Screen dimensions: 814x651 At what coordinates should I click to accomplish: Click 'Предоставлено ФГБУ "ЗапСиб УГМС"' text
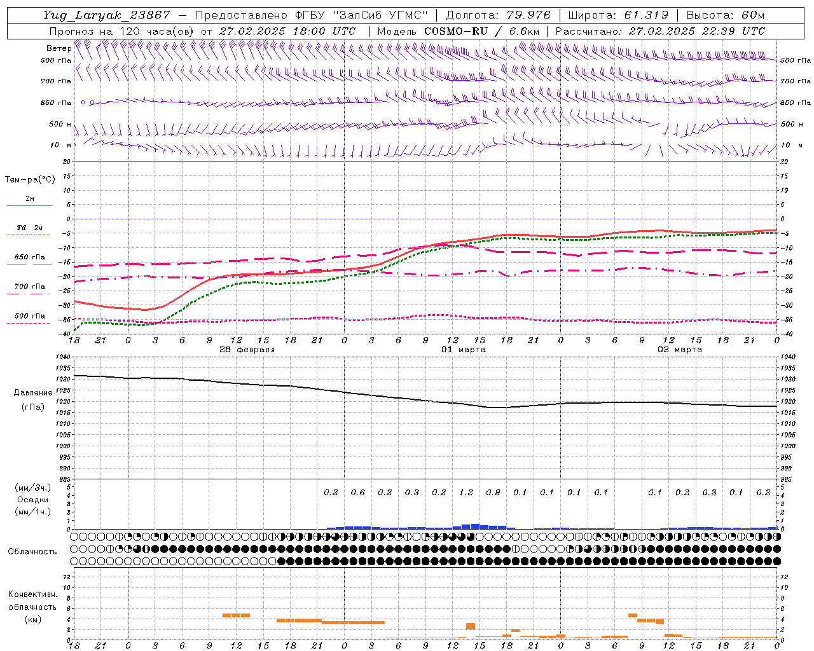(x=312, y=15)
